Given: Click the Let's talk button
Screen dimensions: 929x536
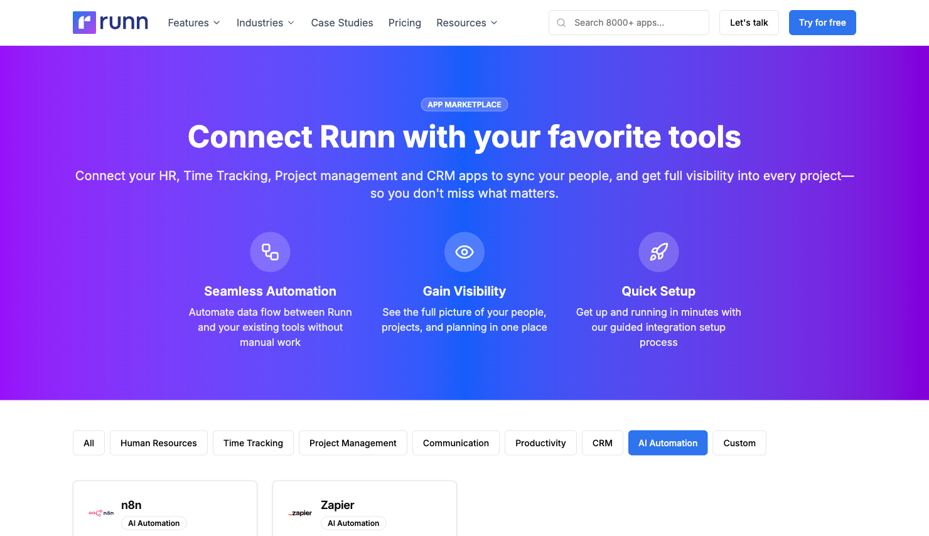Looking at the screenshot, I should click(749, 23).
